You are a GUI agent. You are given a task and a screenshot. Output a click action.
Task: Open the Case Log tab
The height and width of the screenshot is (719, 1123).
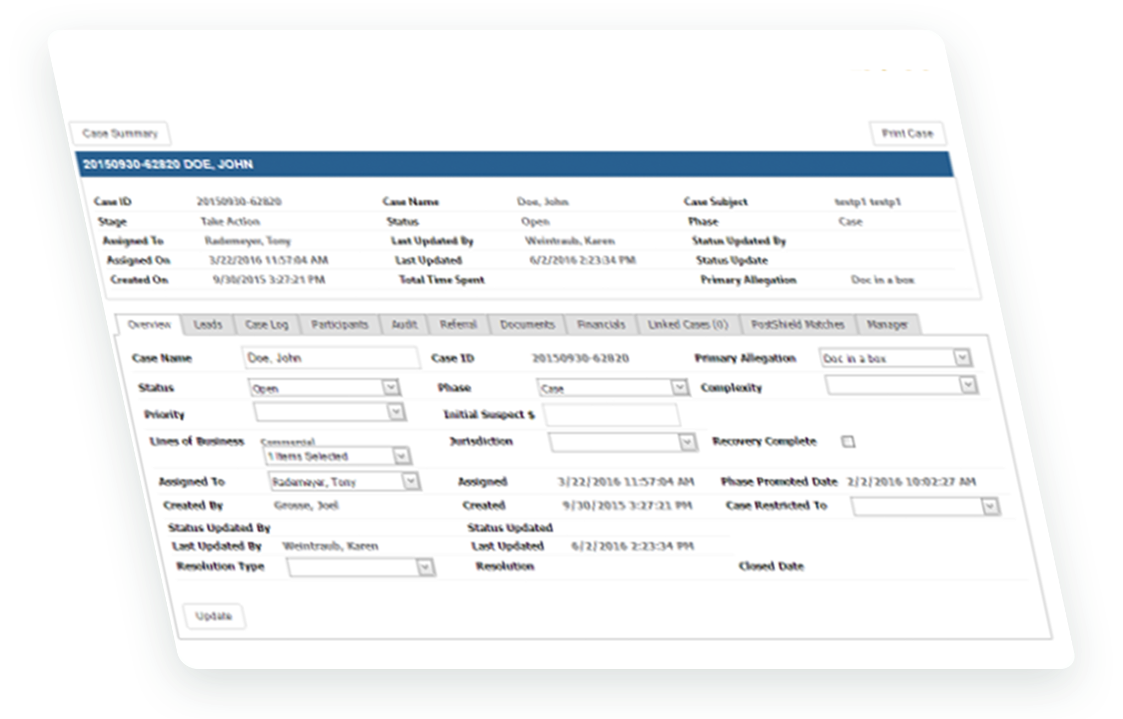[x=266, y=325]
